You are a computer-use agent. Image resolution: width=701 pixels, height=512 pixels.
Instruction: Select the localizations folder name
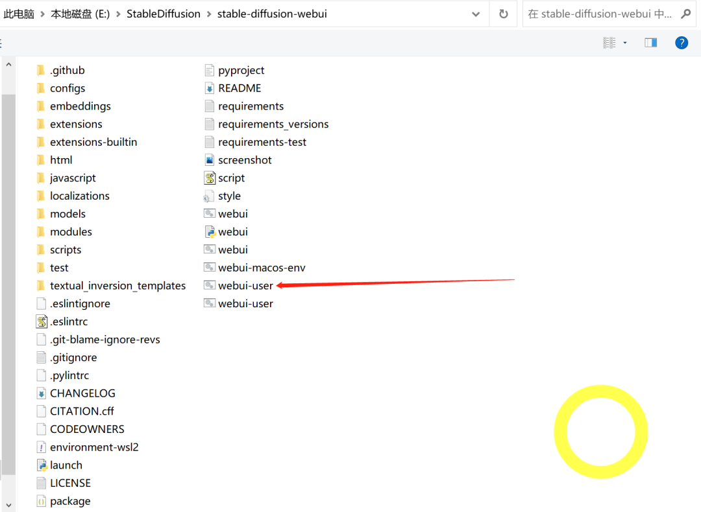(80, 196)
